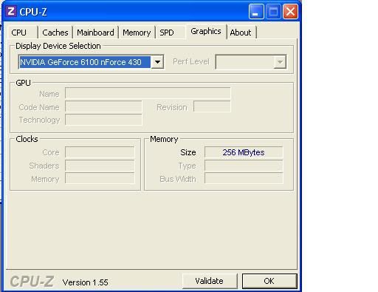Screen dimensions: 378x292
Task: Expand the display device dropdown arrow
Action: click(x=157, y=62)
